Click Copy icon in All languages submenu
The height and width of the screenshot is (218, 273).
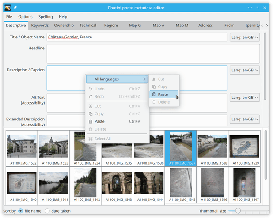point(154,86)
